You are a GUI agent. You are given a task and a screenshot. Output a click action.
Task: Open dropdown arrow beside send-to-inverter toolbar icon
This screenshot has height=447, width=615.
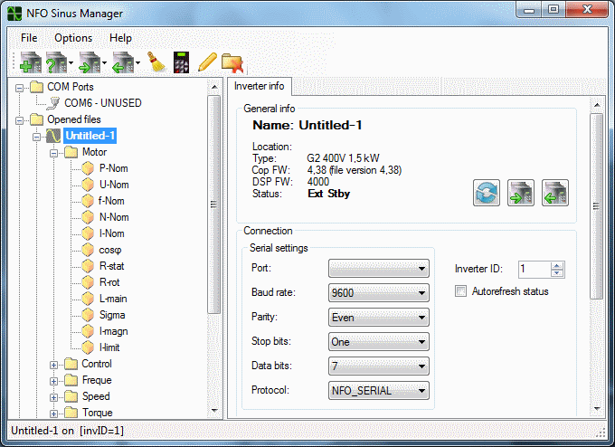(x=104, y=62)
